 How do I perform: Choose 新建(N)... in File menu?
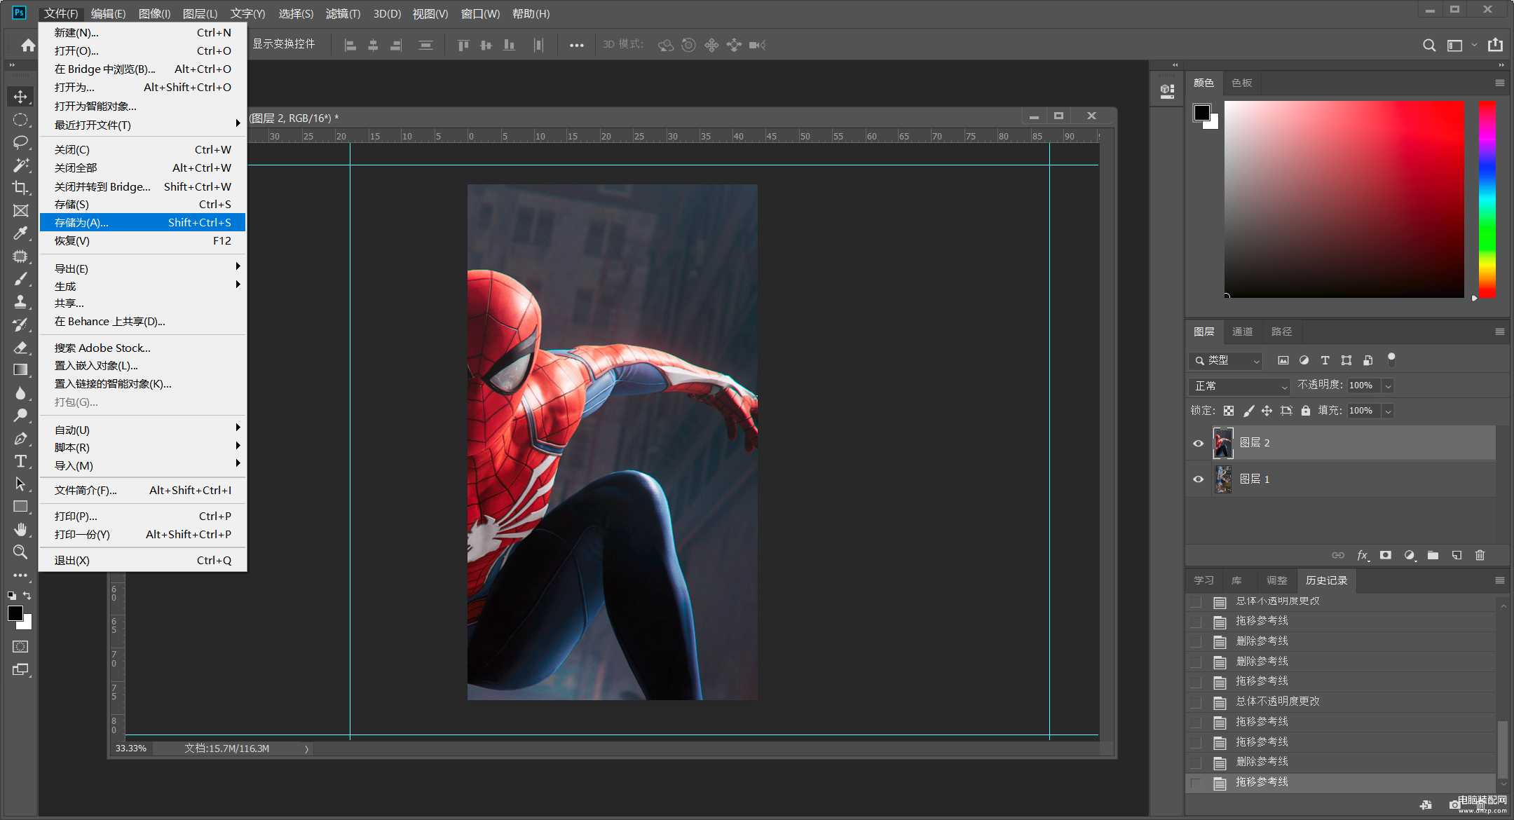click(x=143, y=32)
